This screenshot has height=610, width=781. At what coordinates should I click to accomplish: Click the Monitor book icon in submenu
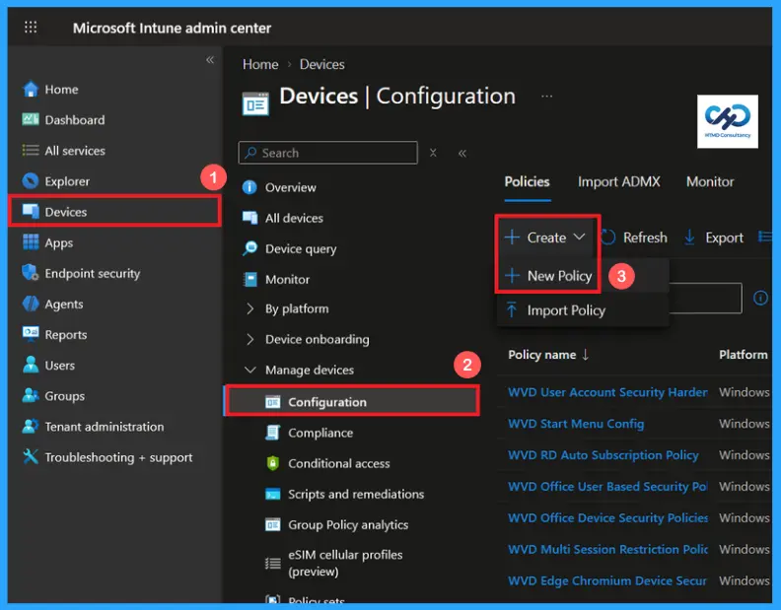(x=249, y=279)
